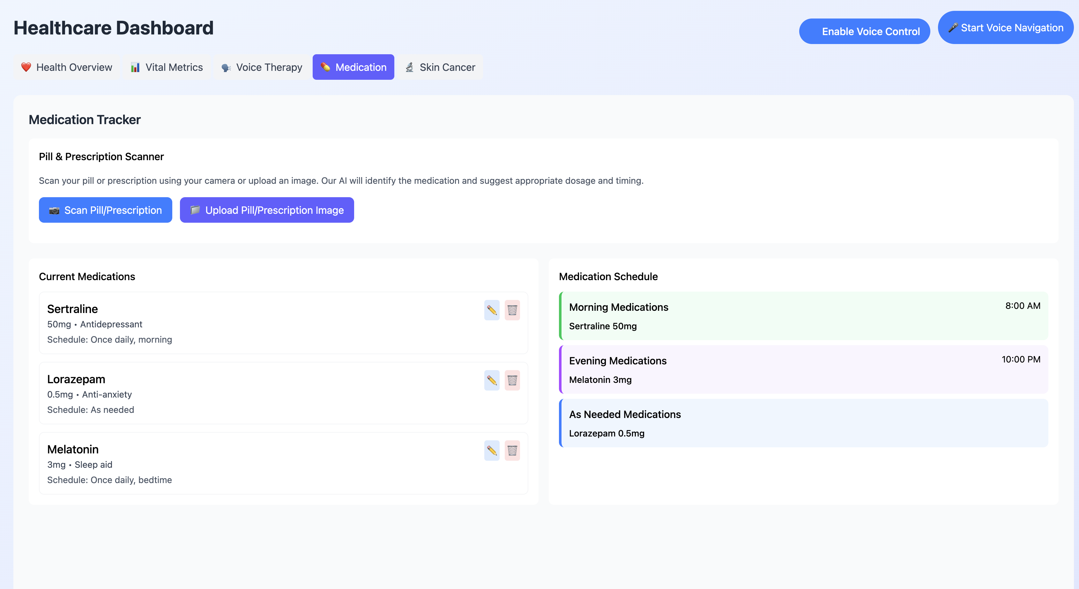The height and width of the screenshot is (589, 1079).
Task: Delete Melatonin with the trash icon
Action: click(x=512, y=450)
